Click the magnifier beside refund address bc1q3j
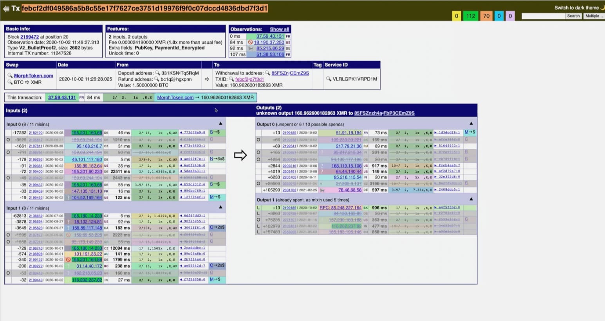The image size is (605, 321). tap(157, 79)
